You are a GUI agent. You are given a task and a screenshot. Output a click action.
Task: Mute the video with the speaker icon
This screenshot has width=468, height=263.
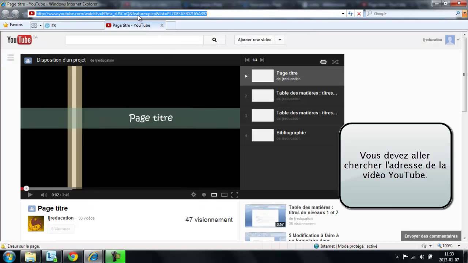(x=44, y=195)
